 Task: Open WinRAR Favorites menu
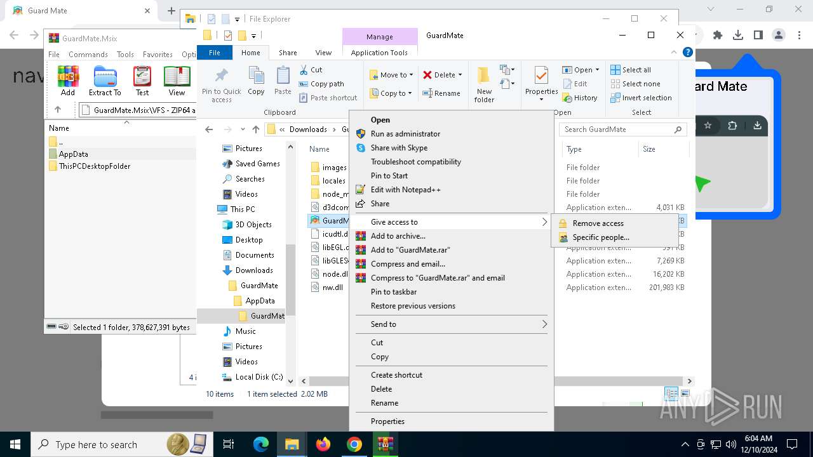tap(158, 55)
